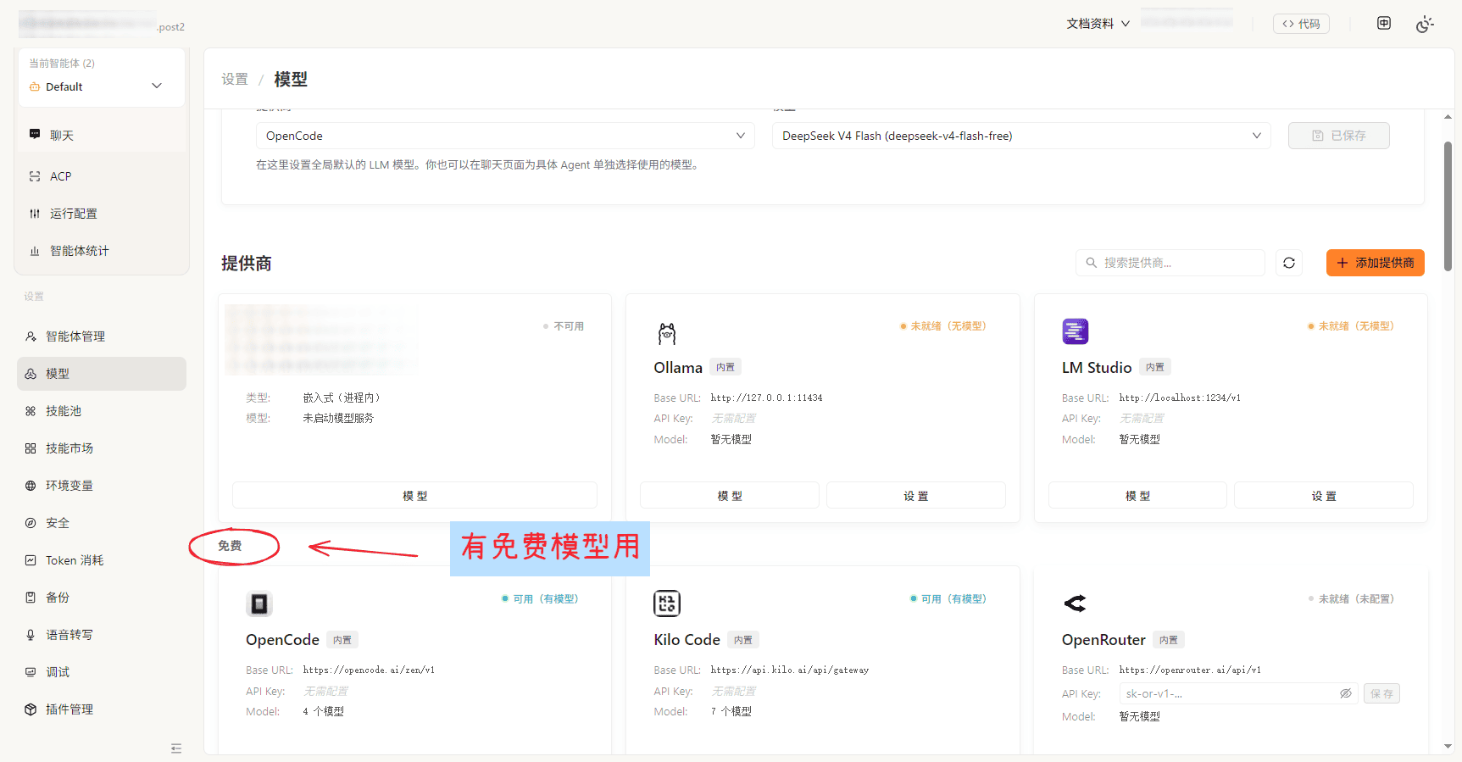
Task: Click the layout icon in top bar
Action: coord(1384,23)
